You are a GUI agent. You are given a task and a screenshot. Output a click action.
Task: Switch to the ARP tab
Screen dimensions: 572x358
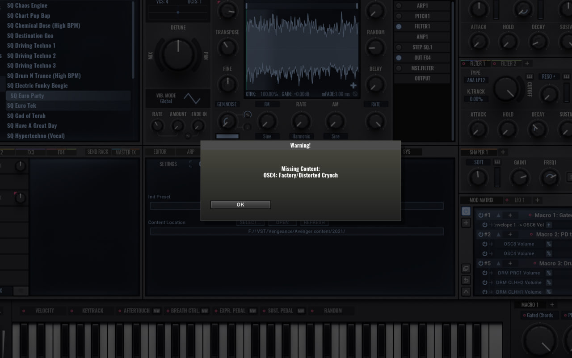point(191,152)
